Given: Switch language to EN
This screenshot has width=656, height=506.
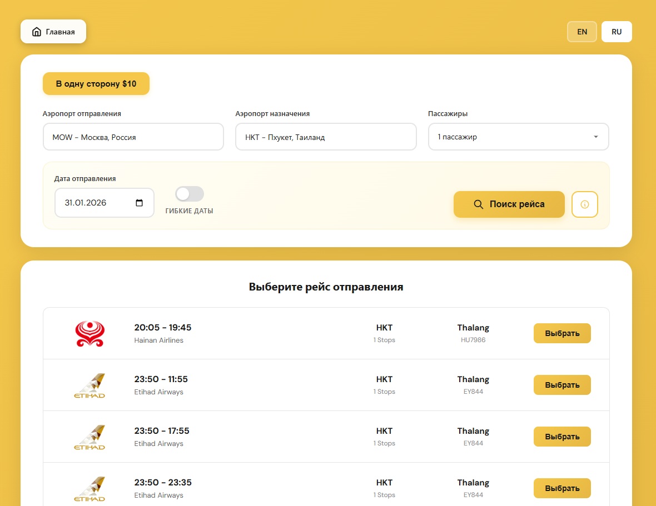Looking at the screenshot, I should tap(582, 32).
